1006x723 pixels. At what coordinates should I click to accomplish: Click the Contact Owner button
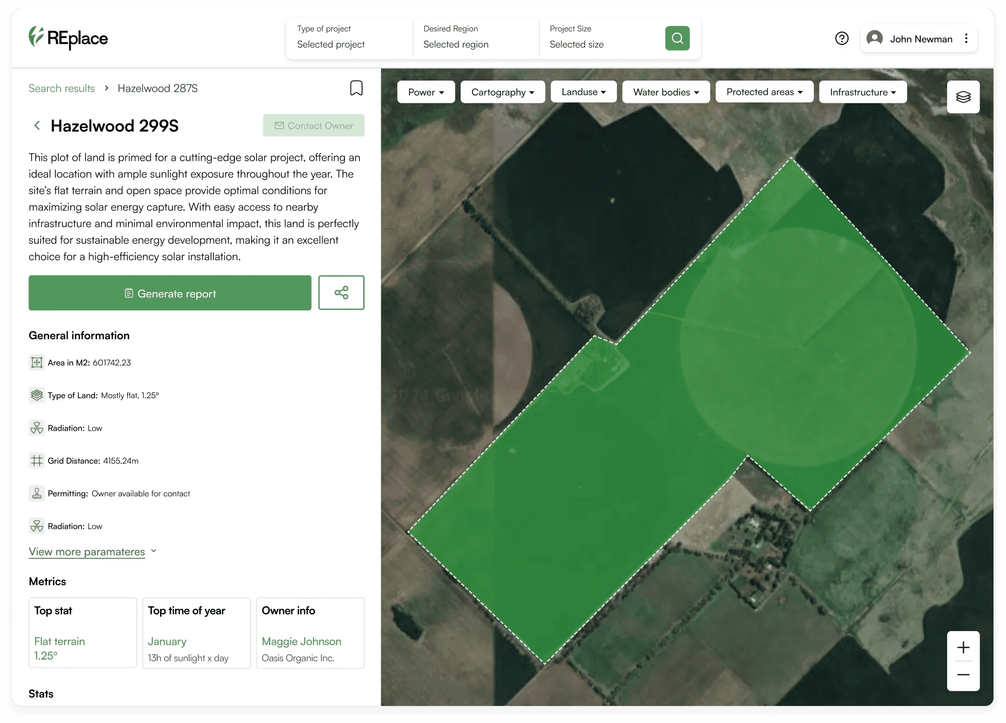pyautogui.click(x=313, y=125)
